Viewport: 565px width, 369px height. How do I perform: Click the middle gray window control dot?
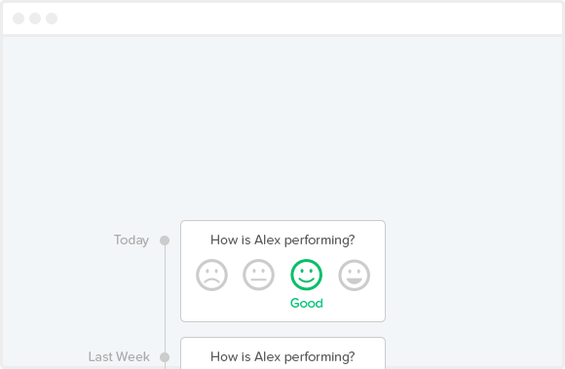click(x=35, y=18)
